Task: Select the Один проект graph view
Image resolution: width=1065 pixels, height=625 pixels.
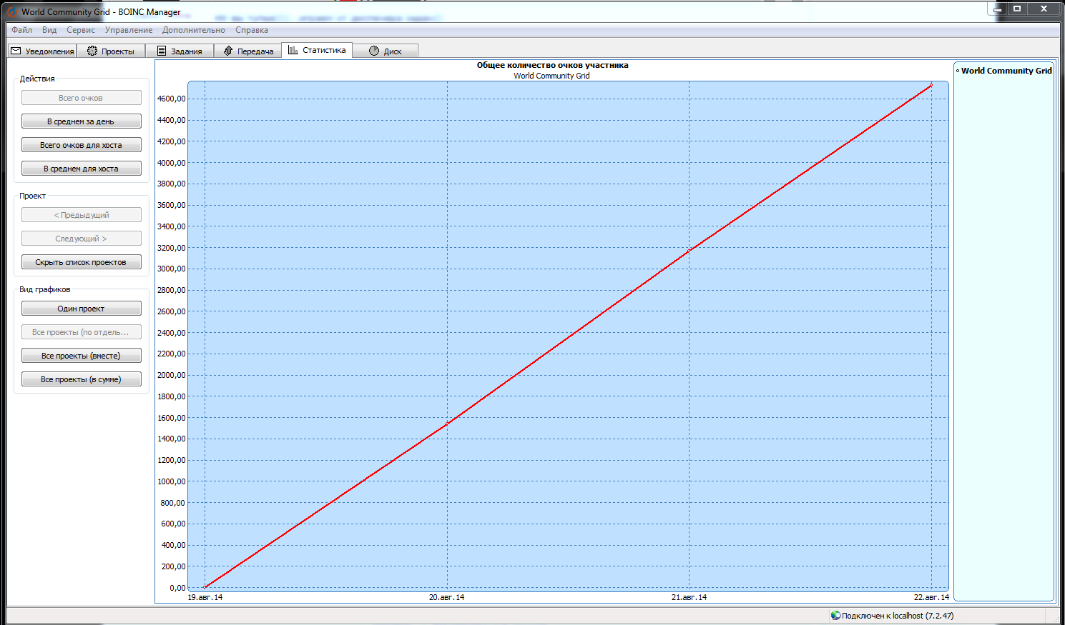Action: tap(81, 309)
